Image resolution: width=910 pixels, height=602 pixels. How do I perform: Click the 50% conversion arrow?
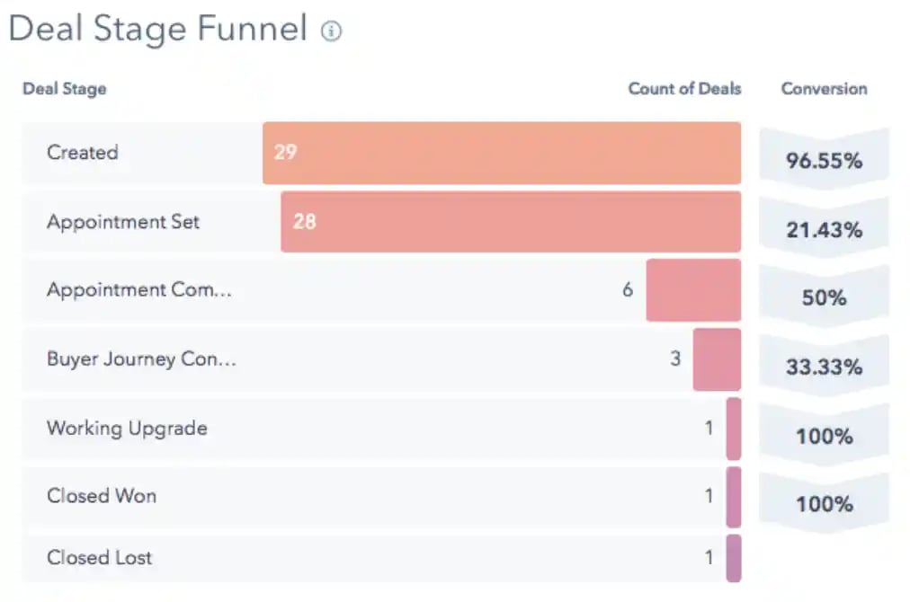[824, 297]
